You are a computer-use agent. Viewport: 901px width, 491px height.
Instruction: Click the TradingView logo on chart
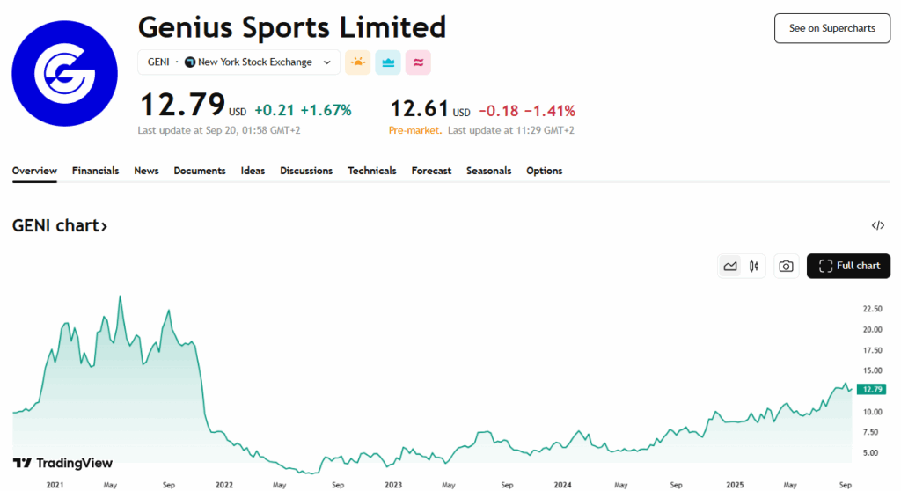point(62,463)
